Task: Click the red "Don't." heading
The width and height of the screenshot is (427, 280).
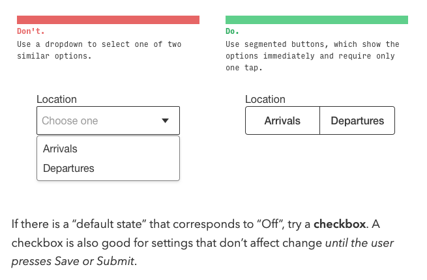Action: tap(31, 31)
